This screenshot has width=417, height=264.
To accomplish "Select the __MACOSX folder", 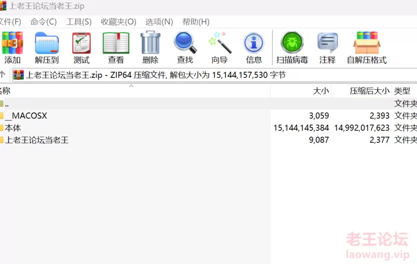I will (26, 115).
